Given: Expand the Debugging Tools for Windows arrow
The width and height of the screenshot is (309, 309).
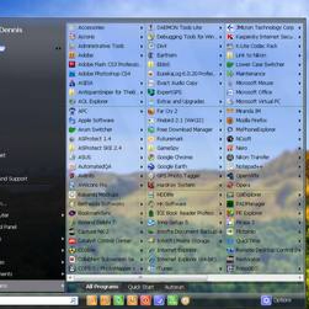Looking at the screenshot, I should pos(220,37).
